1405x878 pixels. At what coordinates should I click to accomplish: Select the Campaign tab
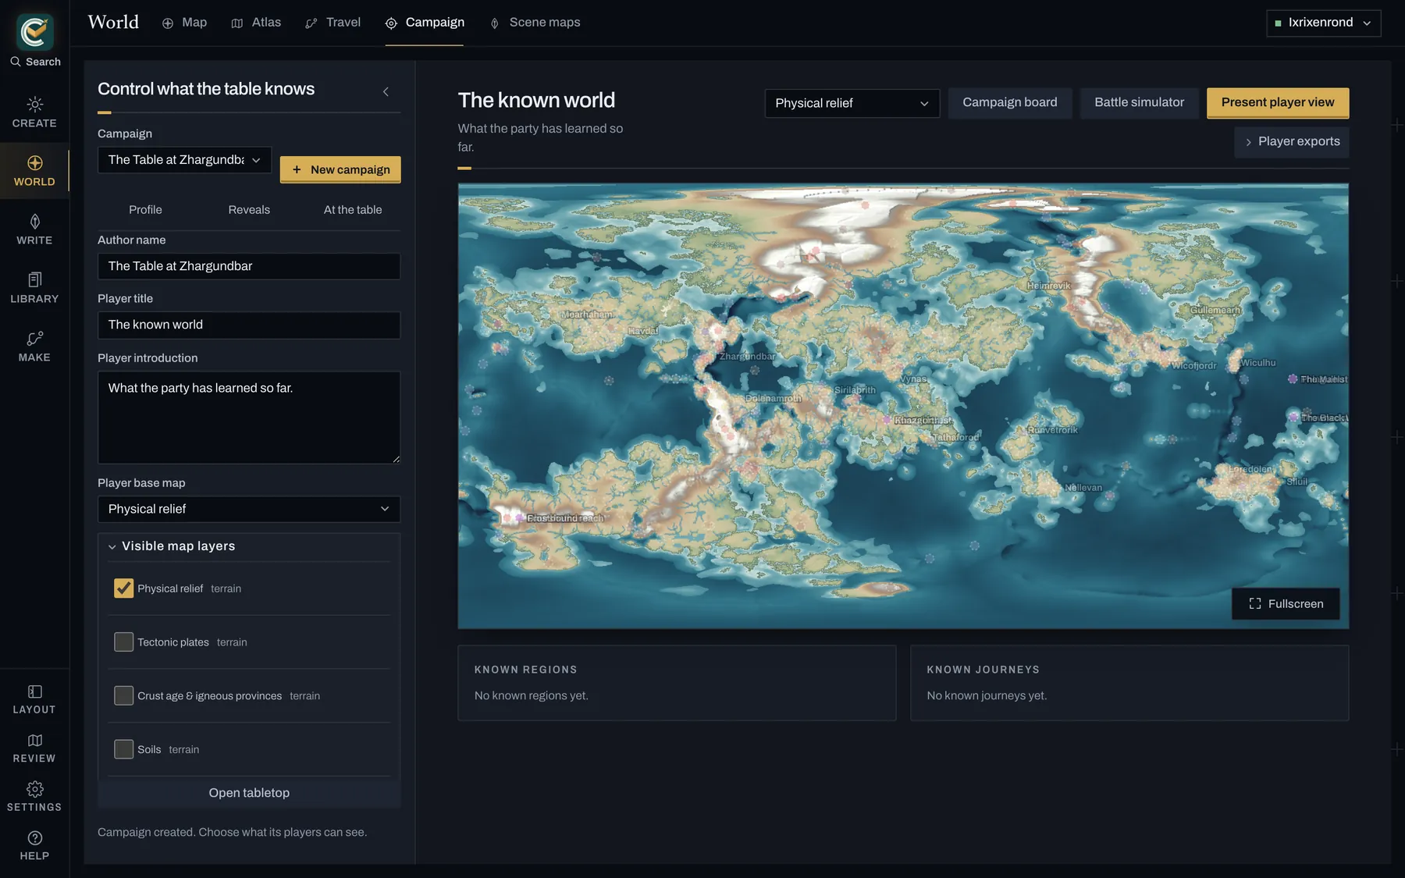click(x=425, y=23)
